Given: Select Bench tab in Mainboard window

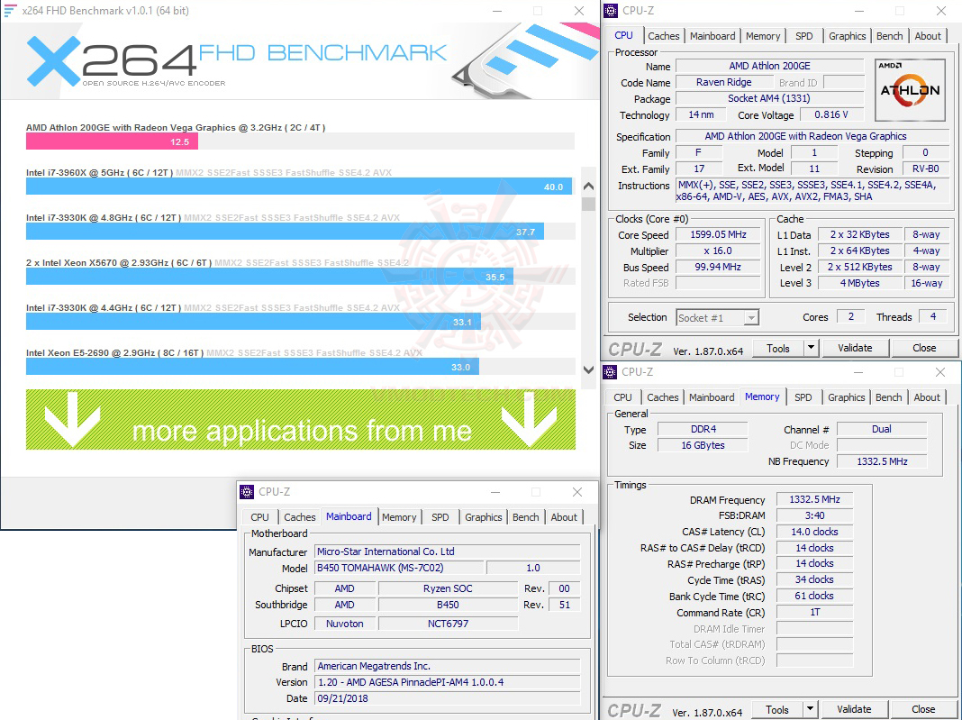Looking at the screenshot, I should (x=525, y=517).
